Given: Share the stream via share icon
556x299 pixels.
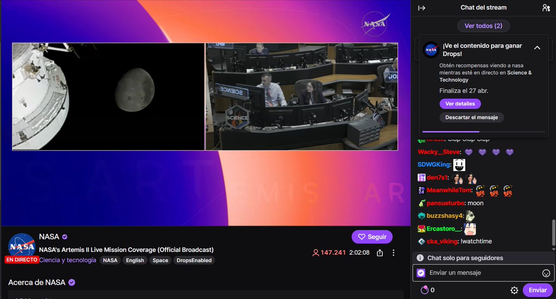Looking at the screenshot, I should tap(380, 253).
